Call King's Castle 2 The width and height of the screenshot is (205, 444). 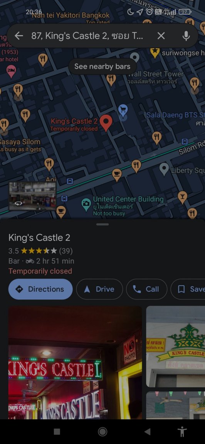pyautogui.click(x=146, y=289)
